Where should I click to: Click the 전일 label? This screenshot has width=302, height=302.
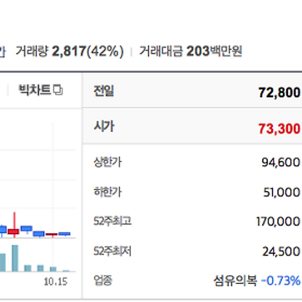[104, 91]
